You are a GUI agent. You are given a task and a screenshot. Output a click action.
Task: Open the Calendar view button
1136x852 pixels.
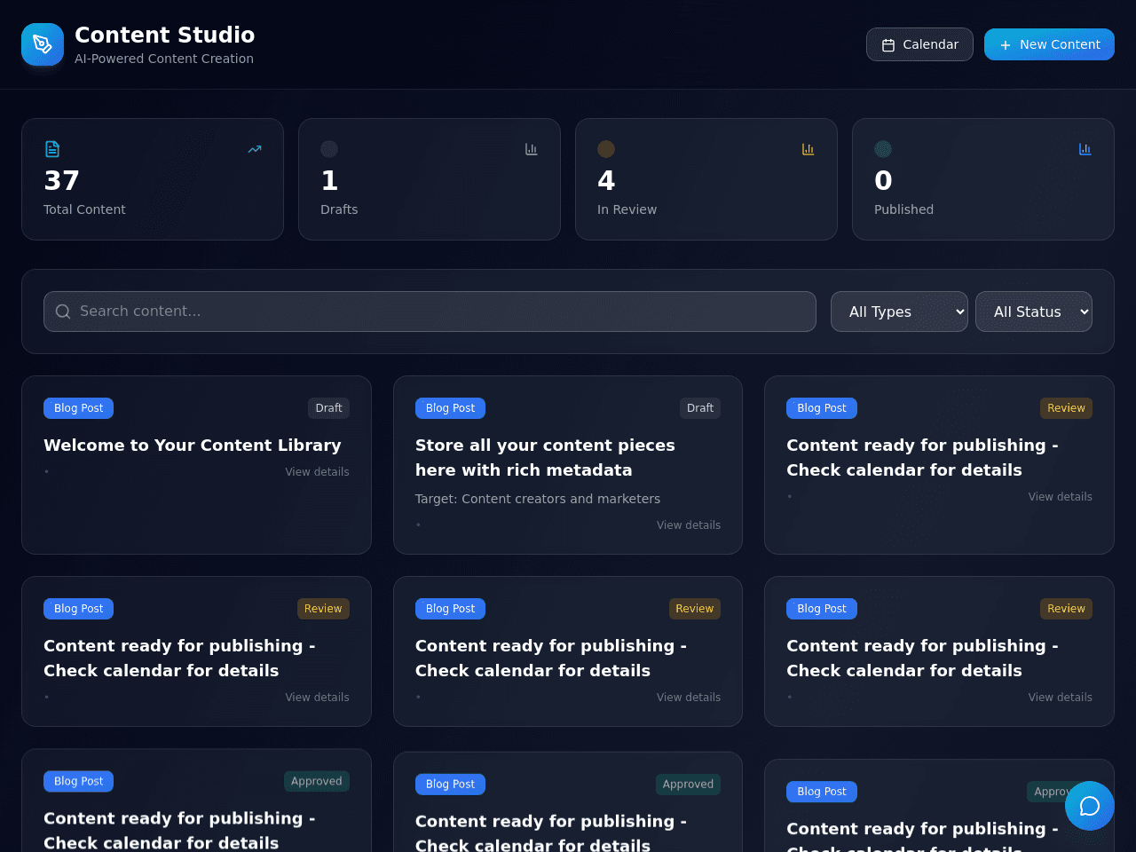[919, 44]
